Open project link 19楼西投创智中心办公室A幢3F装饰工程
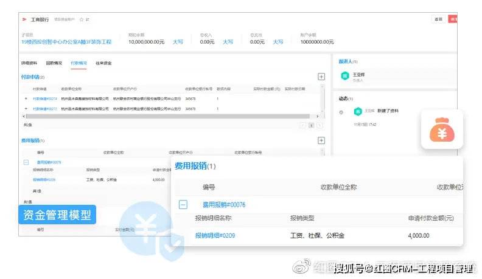The height and width of the screenshot is (279, 482). coord(66,42)
